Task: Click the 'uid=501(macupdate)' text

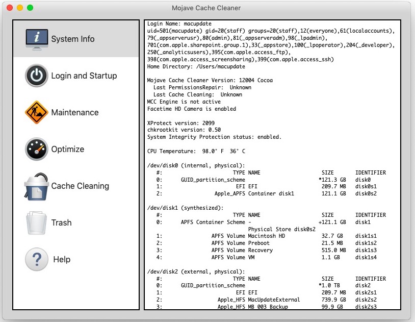Action: coord(175,31)
